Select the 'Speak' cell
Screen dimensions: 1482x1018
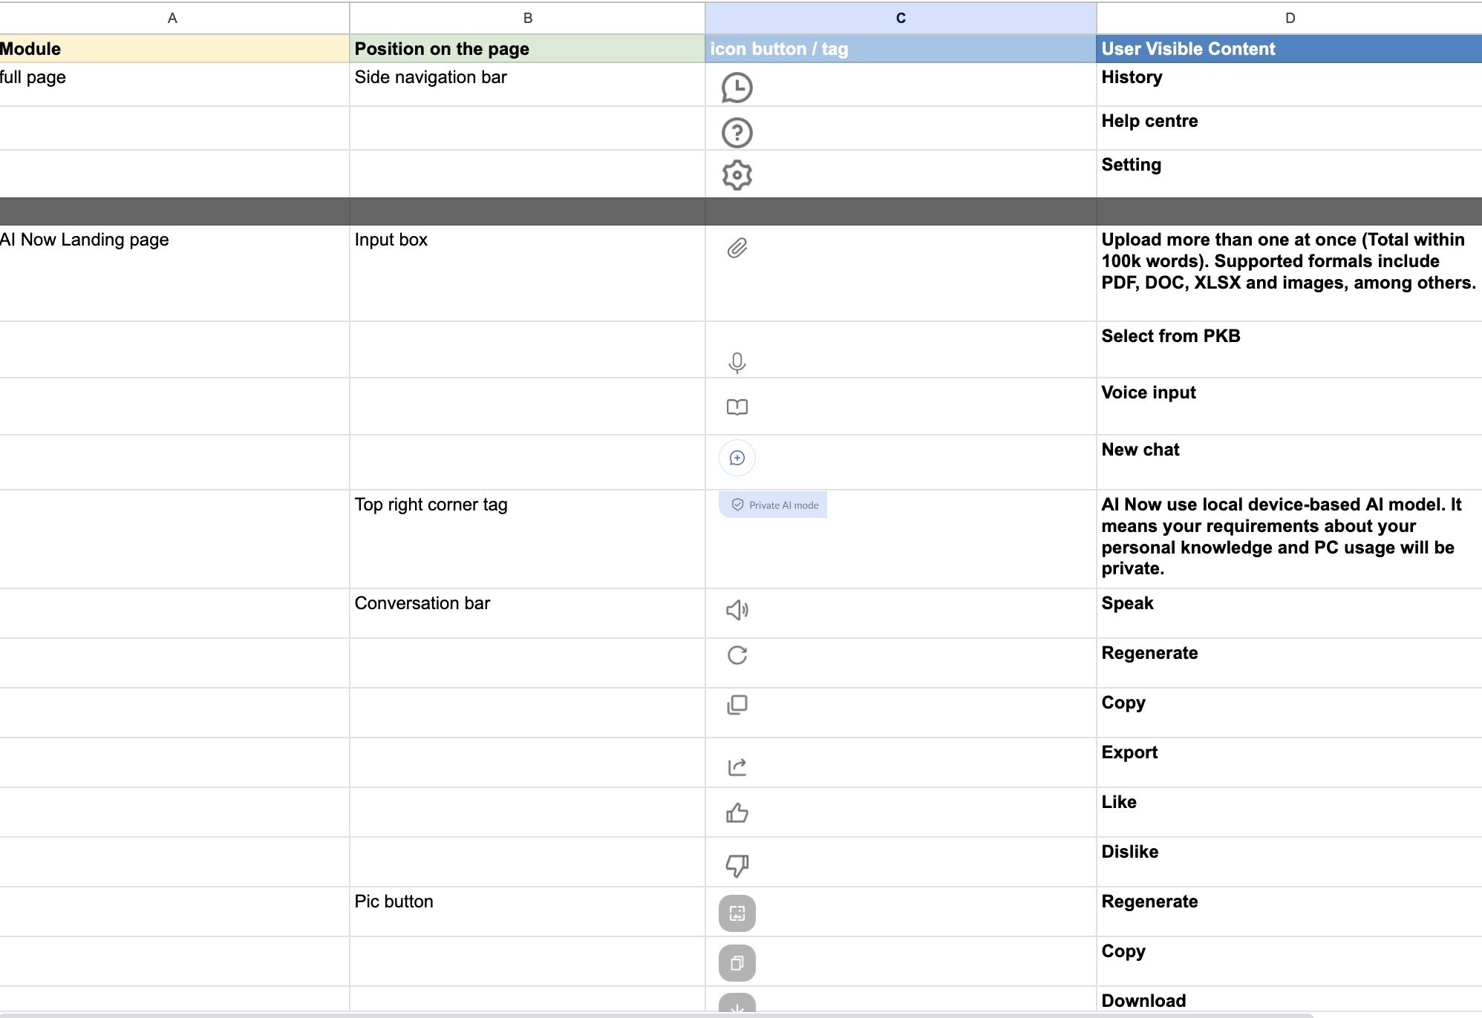(x=1290, y=614)
